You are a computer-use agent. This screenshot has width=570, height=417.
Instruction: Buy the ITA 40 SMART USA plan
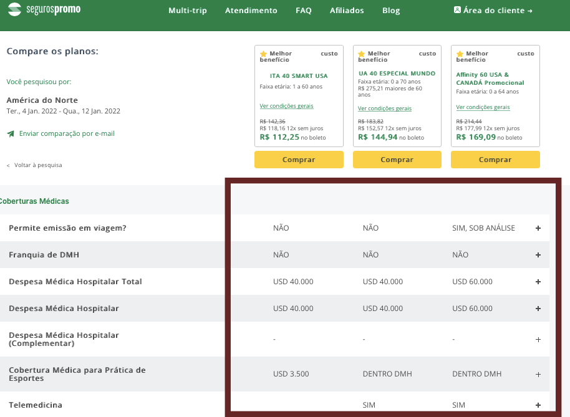pyautogui.click(x=299, y=160)
